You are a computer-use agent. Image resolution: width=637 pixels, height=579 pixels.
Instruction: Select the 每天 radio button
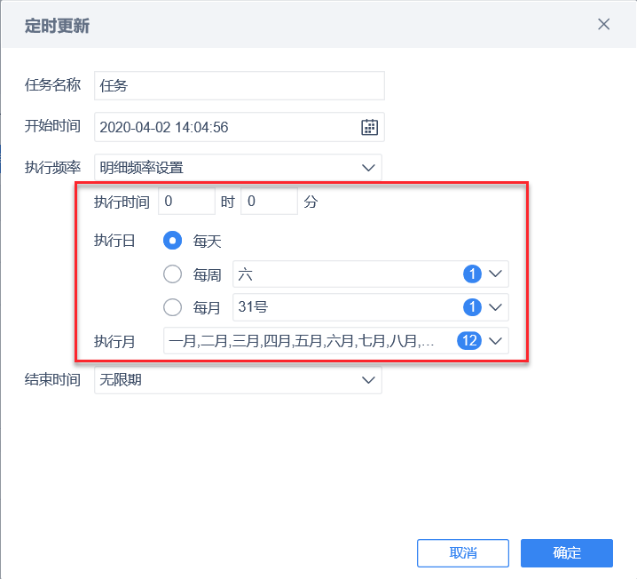click(174, 241)
